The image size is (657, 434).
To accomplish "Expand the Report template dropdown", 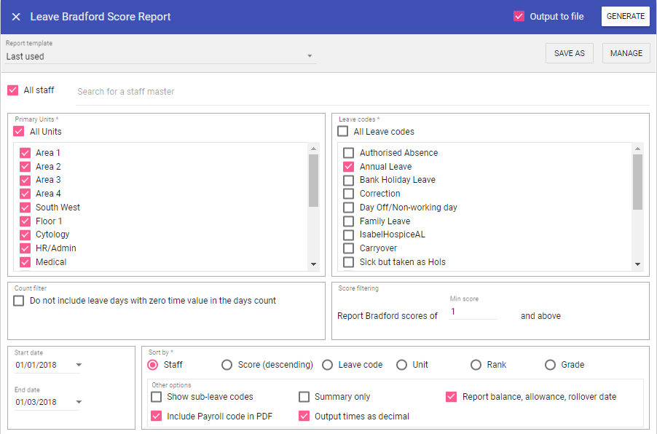I will (310, 56).
